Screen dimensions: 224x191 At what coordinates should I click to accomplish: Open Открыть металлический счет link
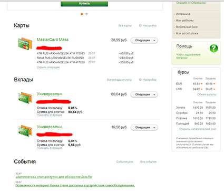pyautogui.click(x=198, y=129)
